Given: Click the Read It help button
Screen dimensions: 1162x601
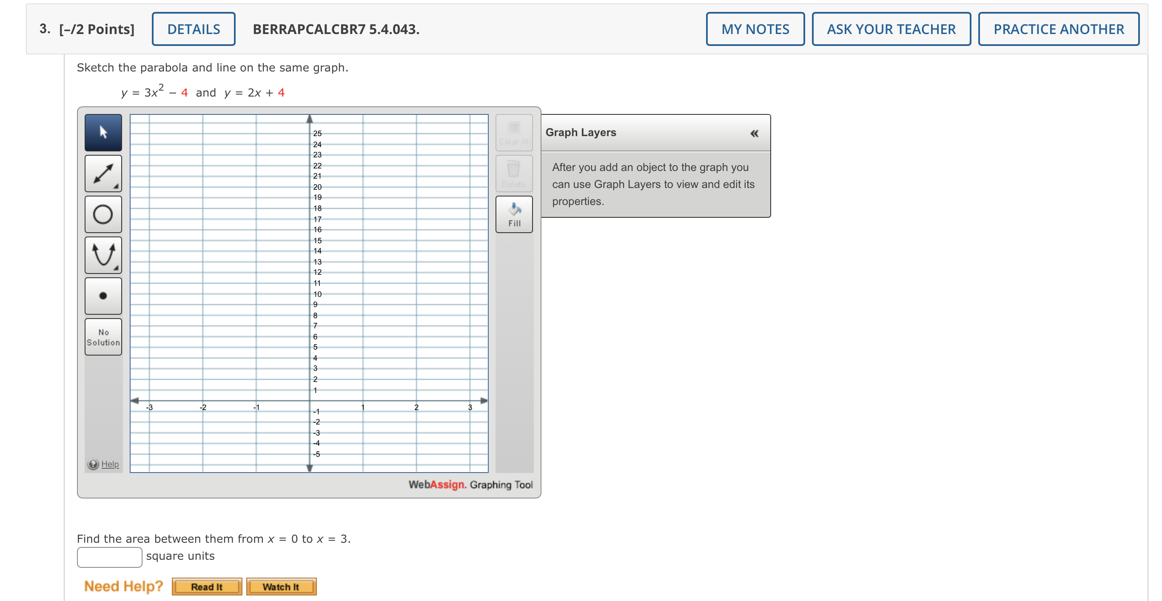Looking at the screenshot, I should click(207, 586).
